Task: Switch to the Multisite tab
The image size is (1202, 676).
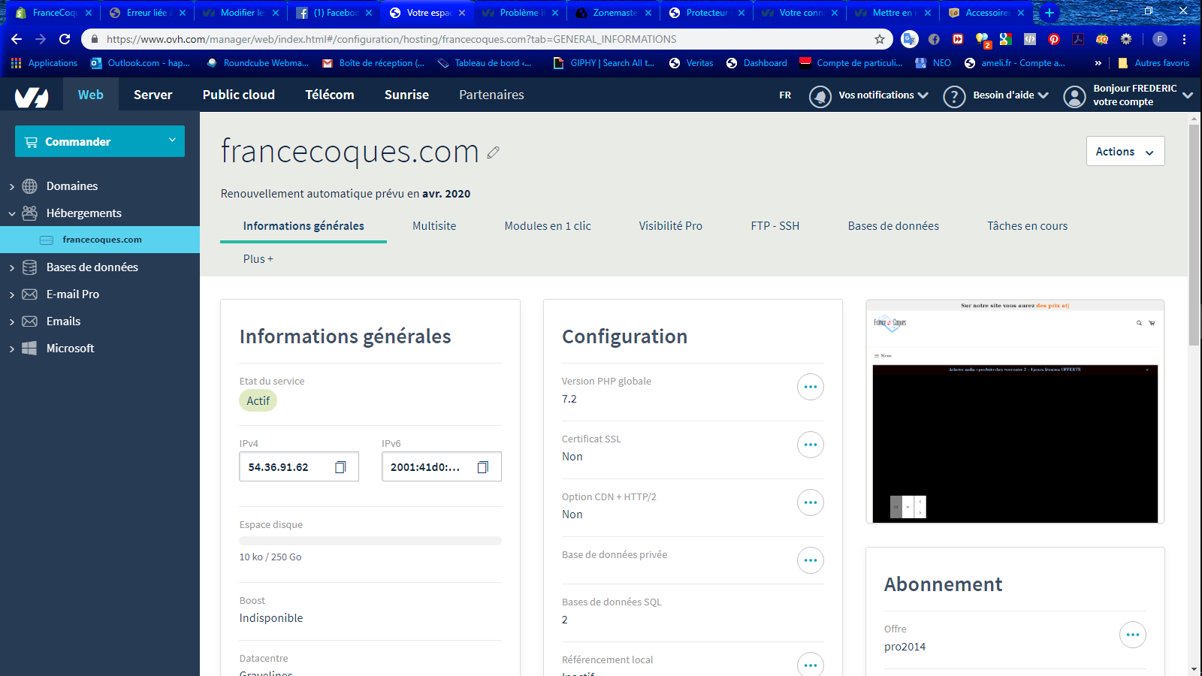Action: 434,226
